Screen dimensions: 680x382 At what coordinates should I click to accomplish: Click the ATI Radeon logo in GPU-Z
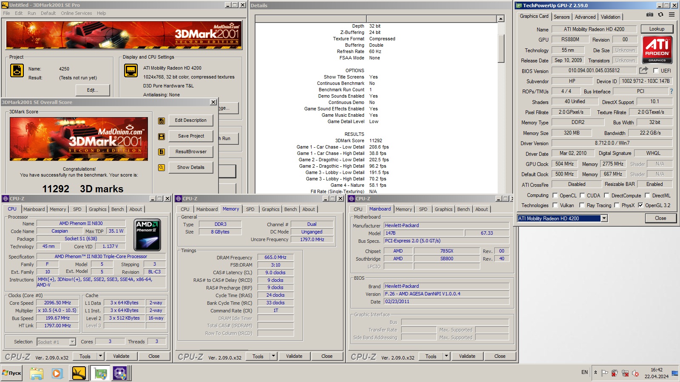[657, 50]
